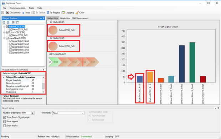Screen dimensions: 221x139
Task: Click the empty-box icon in the Widget Explorer toolbar
Action: point(17,22)
